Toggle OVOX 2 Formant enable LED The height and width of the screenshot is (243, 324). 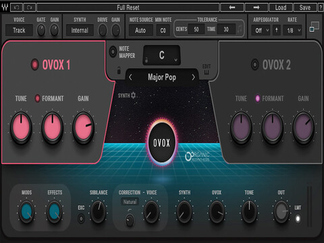[258, 99]
